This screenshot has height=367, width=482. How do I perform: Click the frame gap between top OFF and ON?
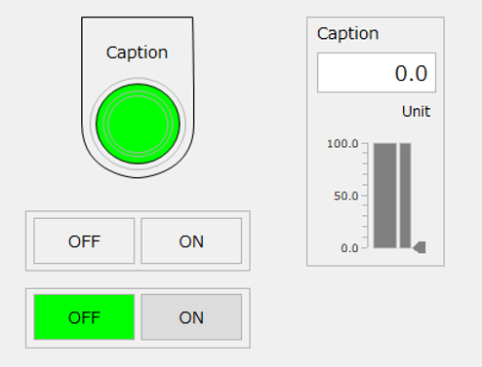(138, 240)
